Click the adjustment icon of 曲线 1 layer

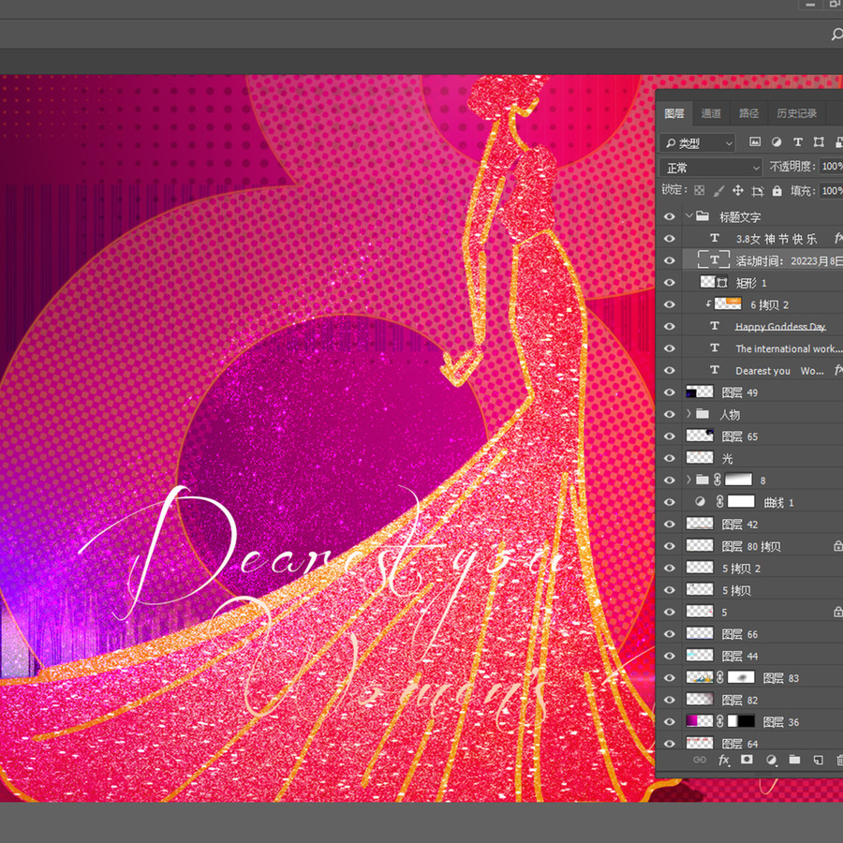click(x=700, y=502)
